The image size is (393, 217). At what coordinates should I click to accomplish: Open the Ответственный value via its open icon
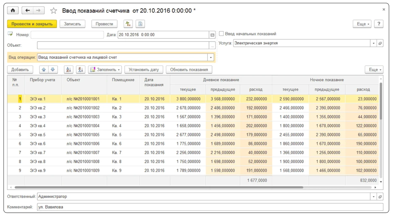[380, 196]
